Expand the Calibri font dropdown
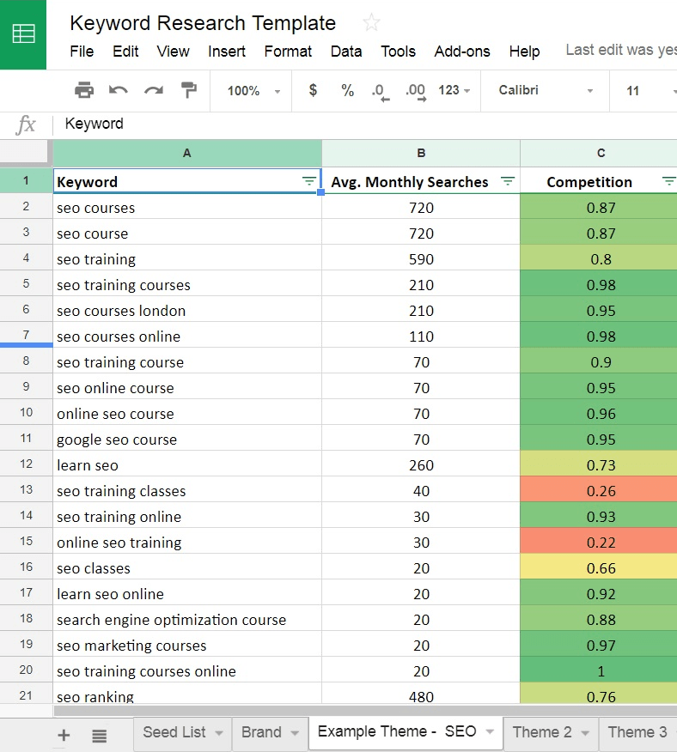Viewport: 677px width, 752px height. [x=546, y=91]
